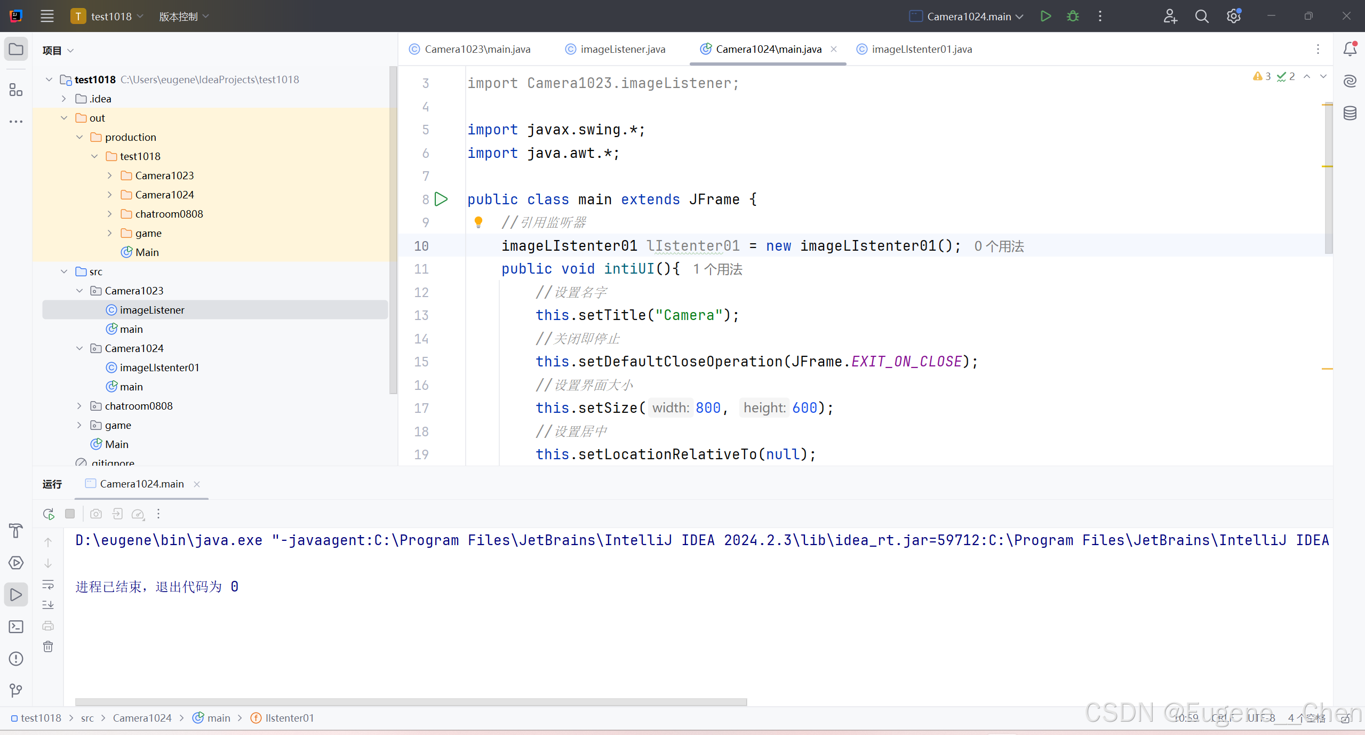Click the IIstenter01 breadcrumb in status bar
The width and height of the screenshot is (1365, 735).
coord(289,718)
